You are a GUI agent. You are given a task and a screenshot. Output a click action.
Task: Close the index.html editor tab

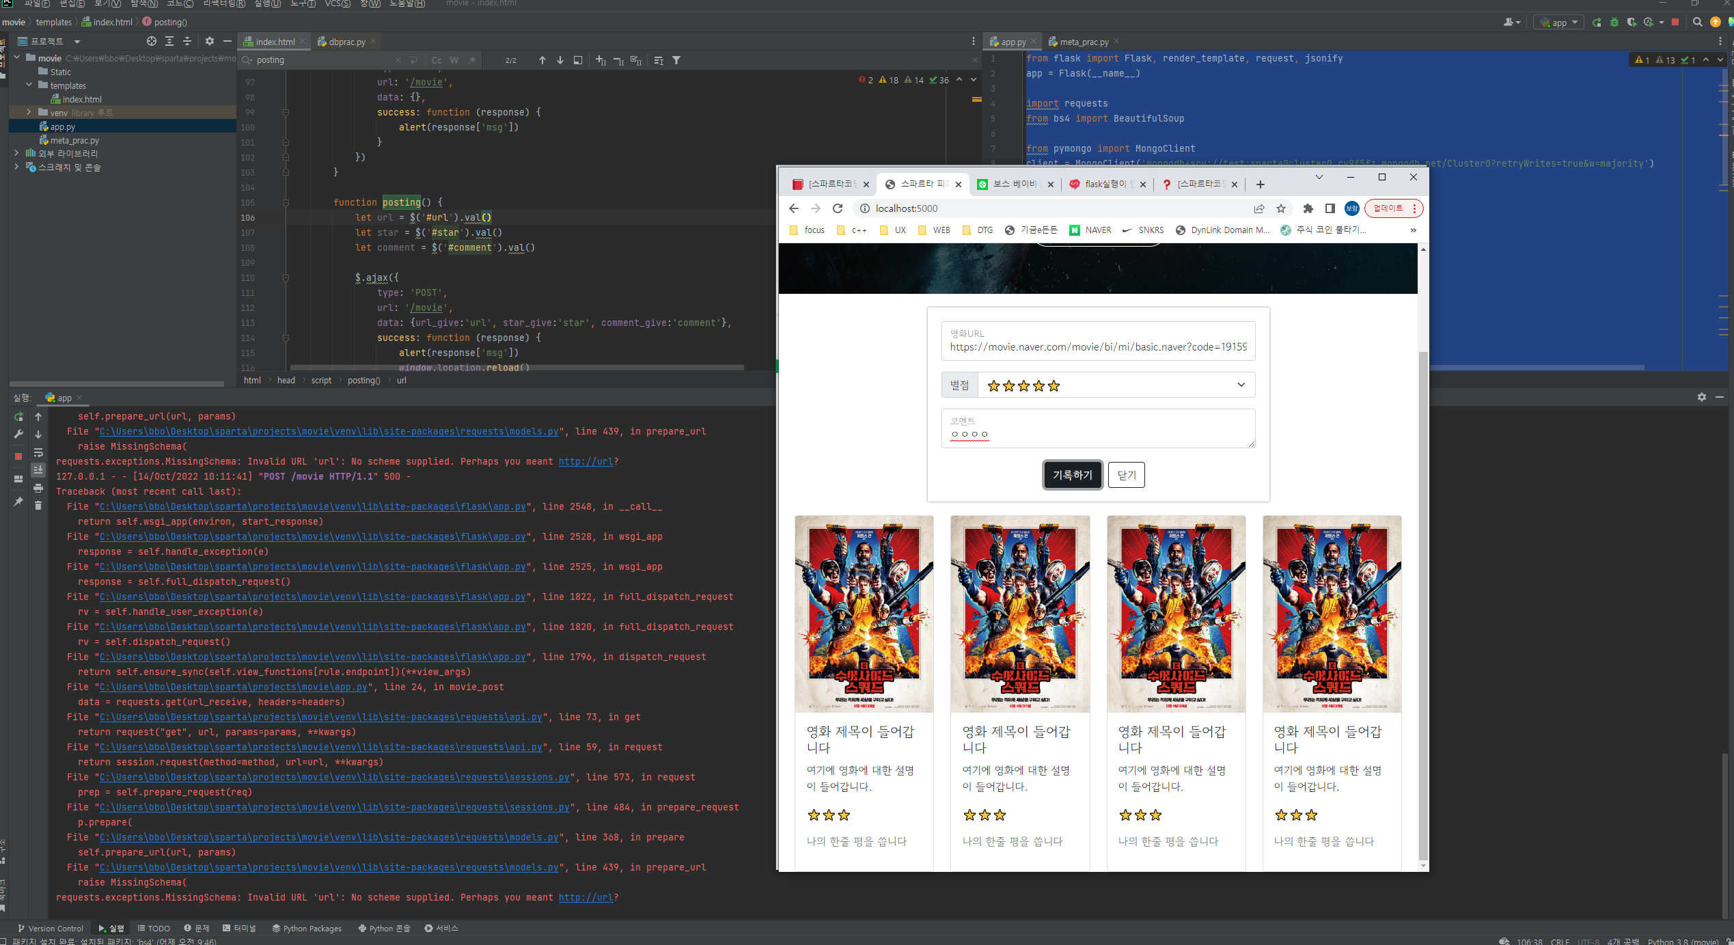tap(303, 42)
